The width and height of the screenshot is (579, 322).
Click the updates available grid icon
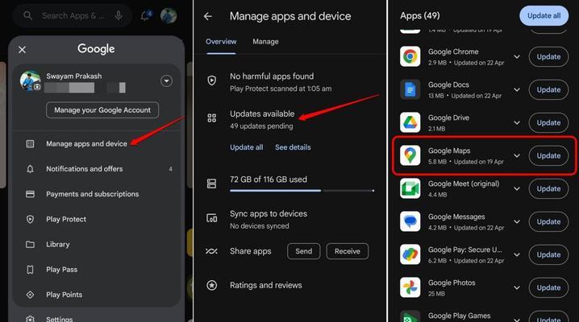(211, 118)
